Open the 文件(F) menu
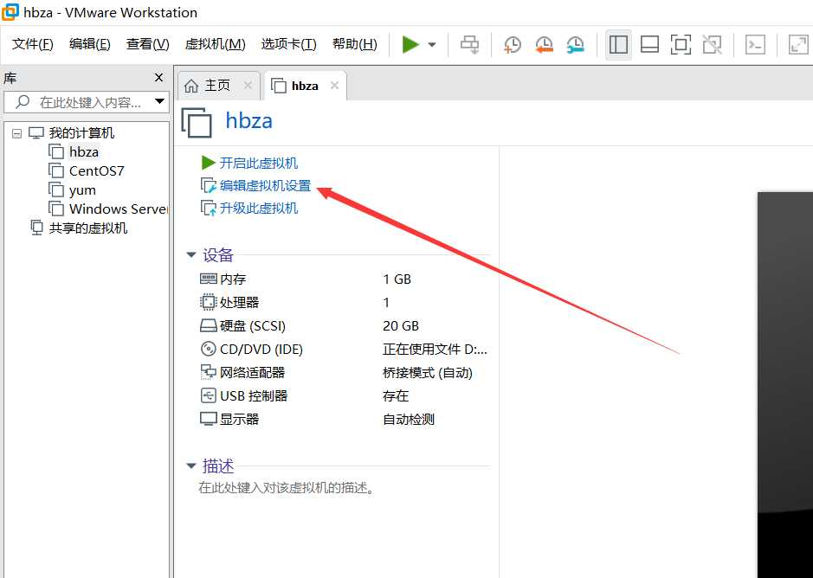The height and width of the screenshot is (578, 813). coord(33,44)
